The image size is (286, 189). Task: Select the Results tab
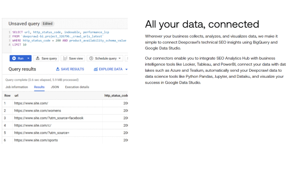click(x=39, y=87)
